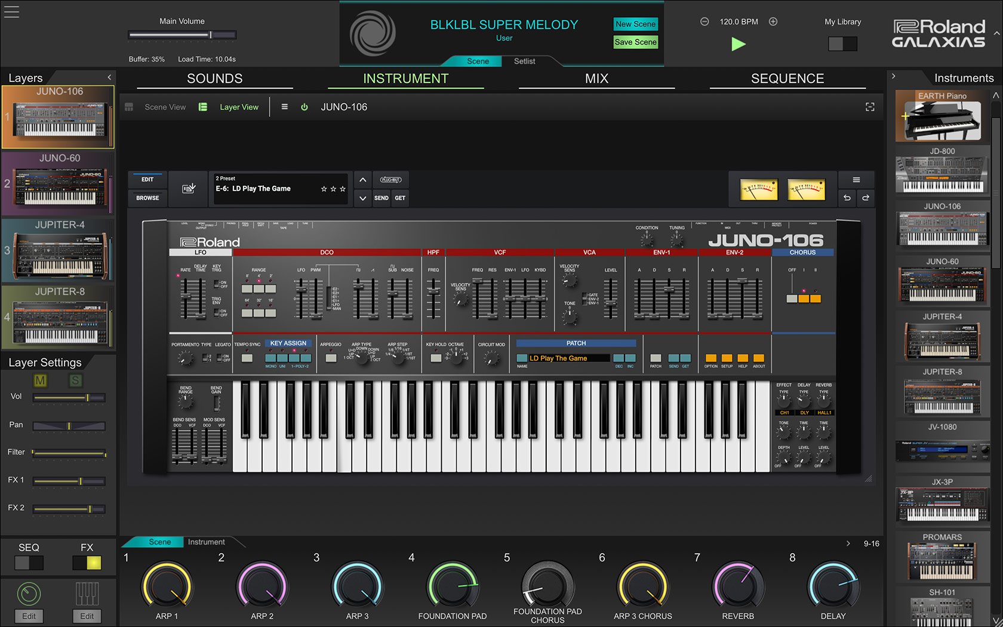Select next preset with down chevron
This screenshot has height=627, width=1003.
pos(362,198)
